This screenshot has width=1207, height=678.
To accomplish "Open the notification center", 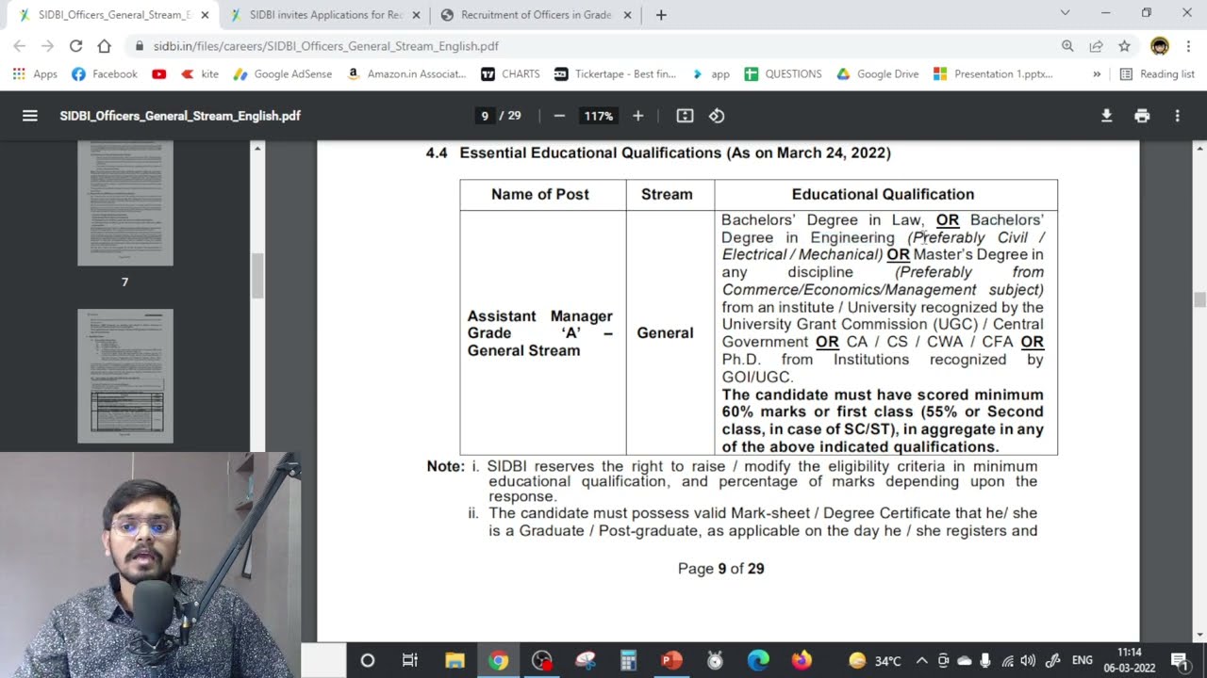I will [1180, 660].
